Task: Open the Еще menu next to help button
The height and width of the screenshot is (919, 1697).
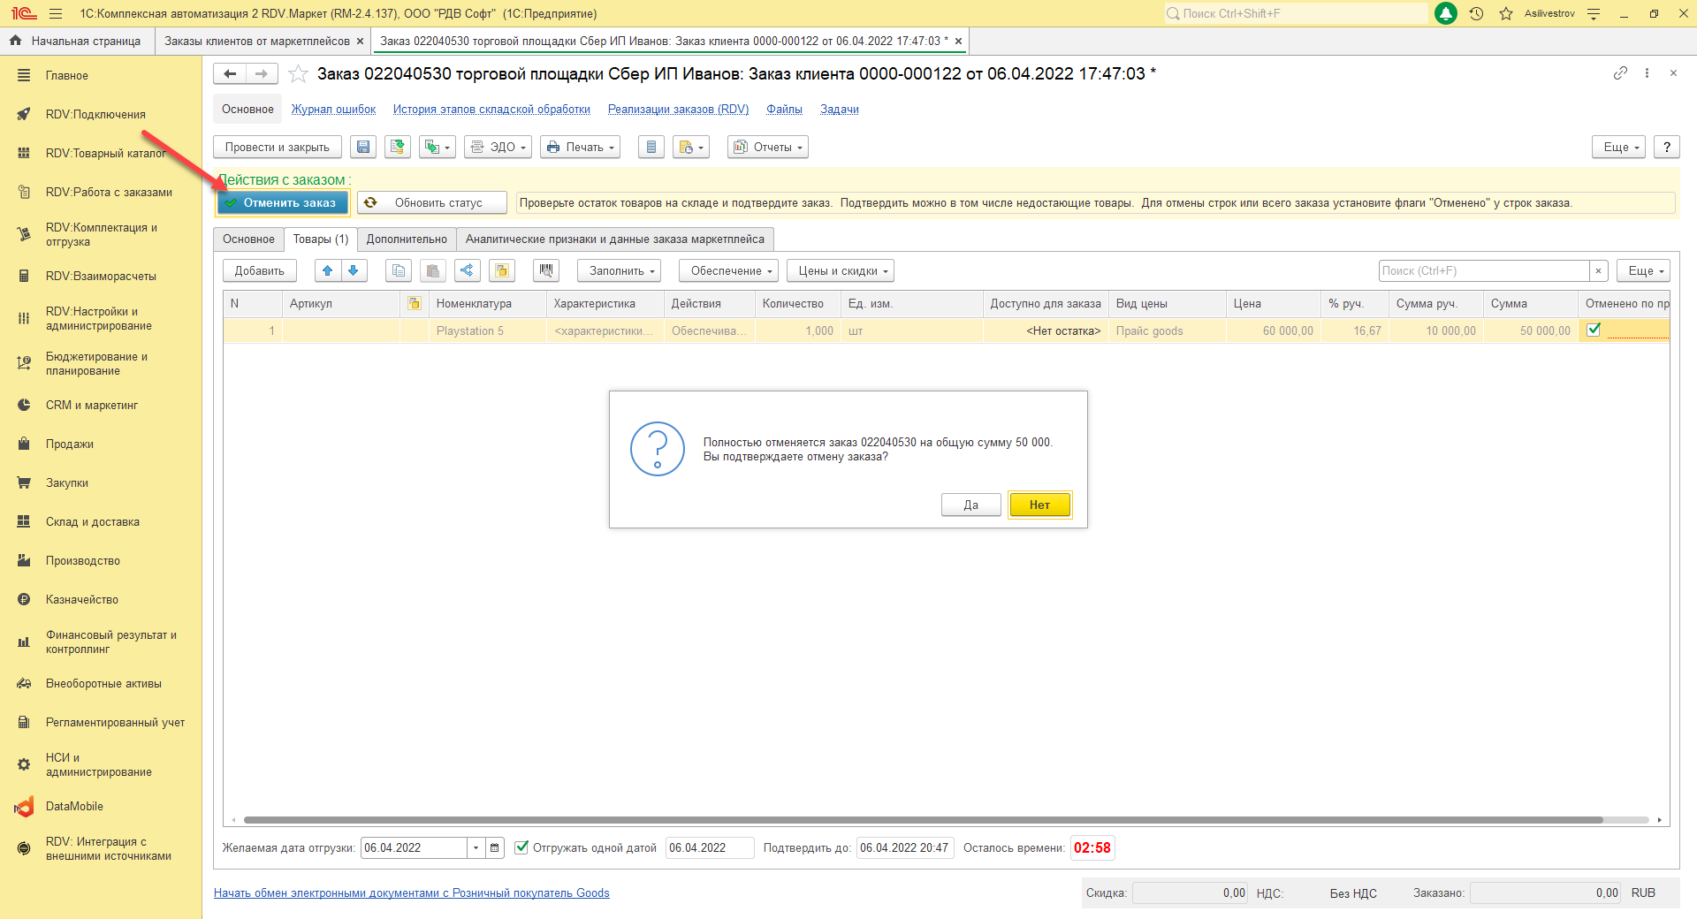Action: click(x=1619, y=148)
